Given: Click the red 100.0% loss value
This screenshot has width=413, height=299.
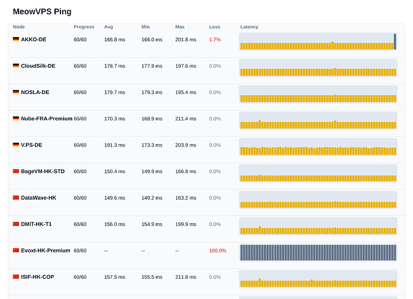Looking at the screenshot, I should tap(218, 251).
